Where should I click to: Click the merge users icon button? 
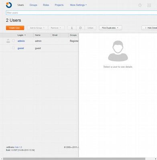tap(72, 28)
